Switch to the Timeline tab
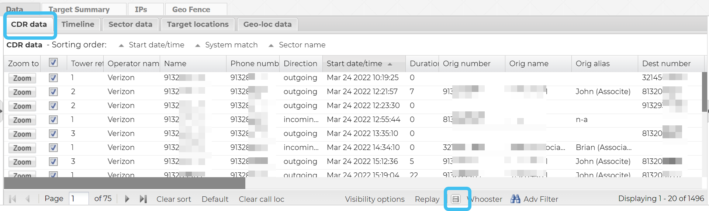 78,24
